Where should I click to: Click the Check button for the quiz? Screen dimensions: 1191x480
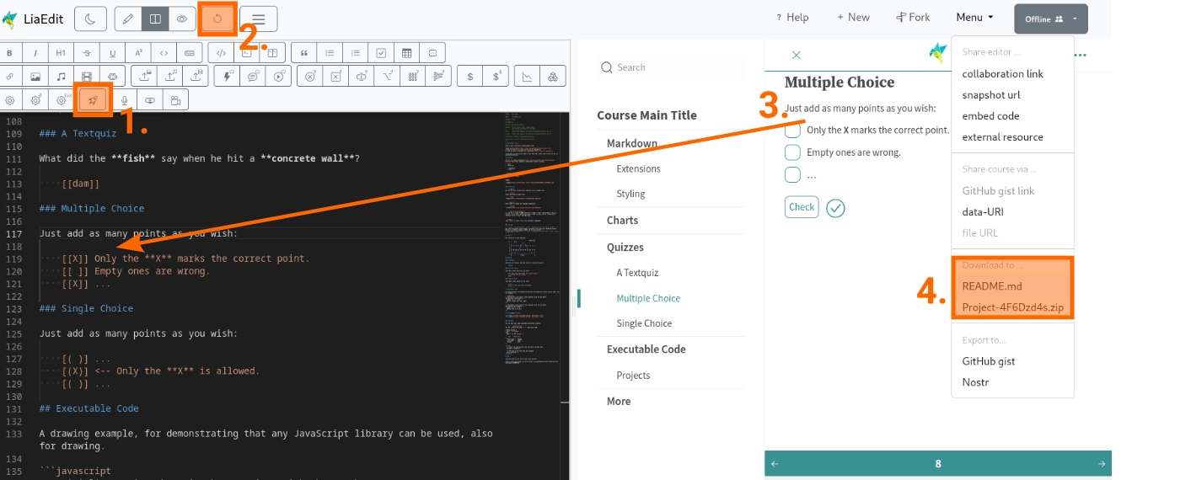[802, 207]
